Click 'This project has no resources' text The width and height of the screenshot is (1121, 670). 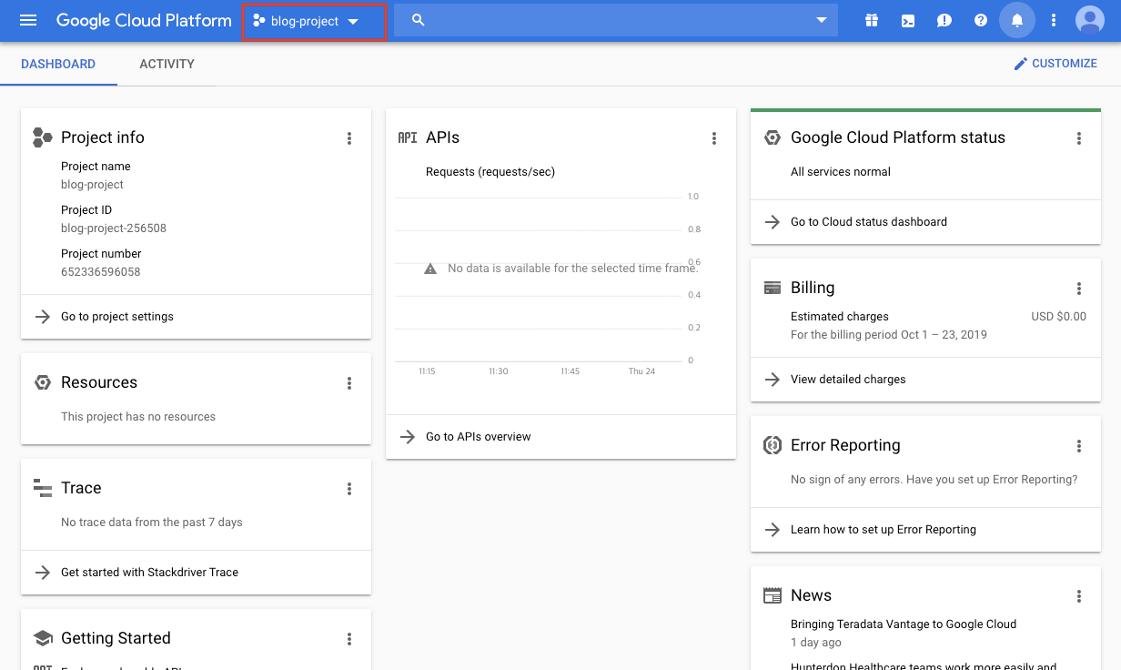(x=138, y=417)
